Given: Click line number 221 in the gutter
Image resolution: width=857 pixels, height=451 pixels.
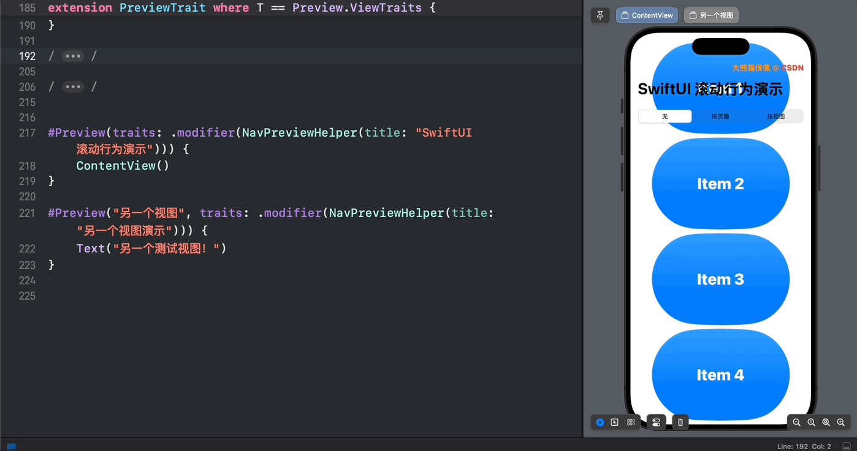Looking at the screenshot, I should [x=27, y=213].
